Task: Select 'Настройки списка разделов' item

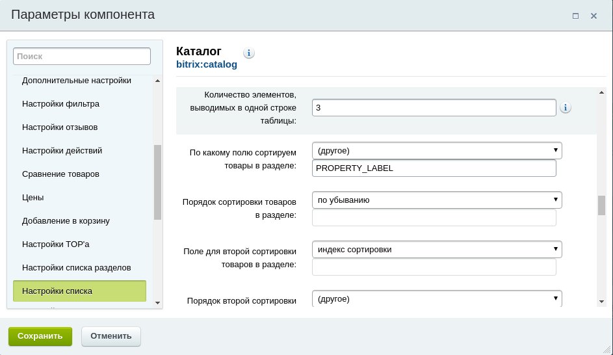Action: (x=76, y=268)
